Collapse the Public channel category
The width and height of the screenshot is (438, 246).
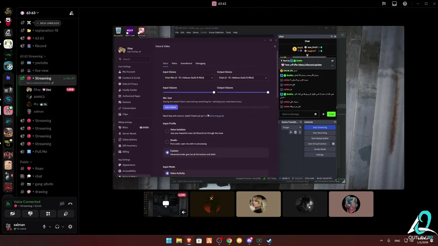(x=26, y=162)
